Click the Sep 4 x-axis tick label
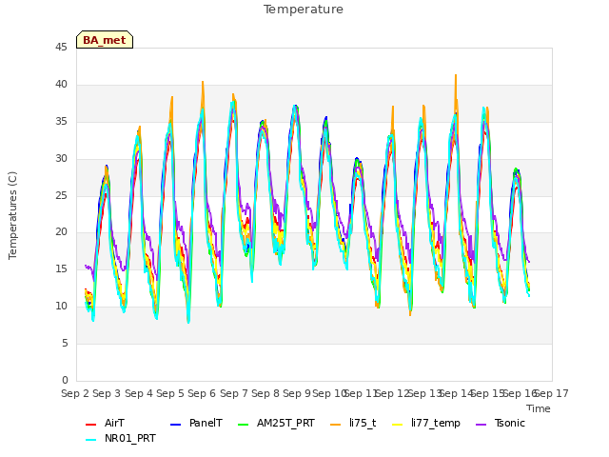609x457 pixels. (x=138, y=393)
